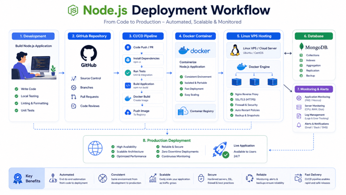This screenshot has height=195, width=346.
Task: Click the check beside Linting & Formatting
Action: pos(16,103)
